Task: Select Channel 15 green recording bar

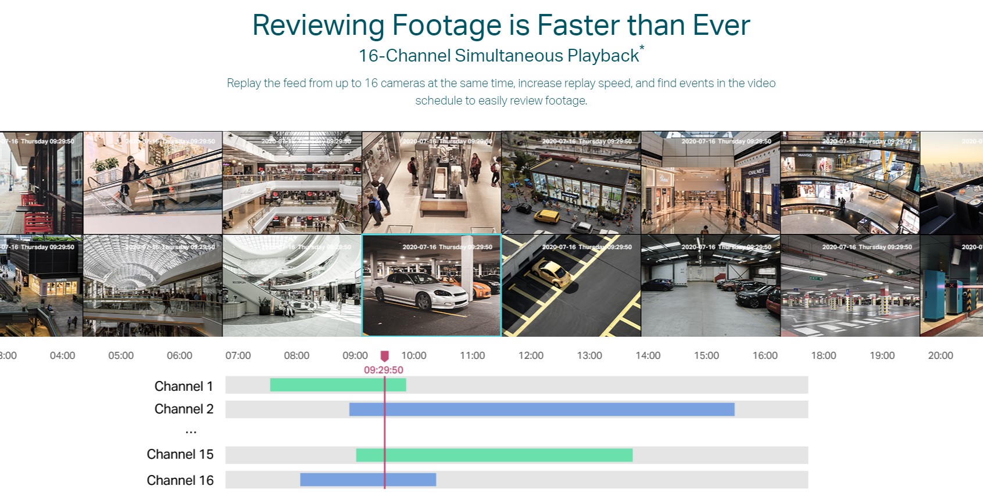Action: click(494, 455)
